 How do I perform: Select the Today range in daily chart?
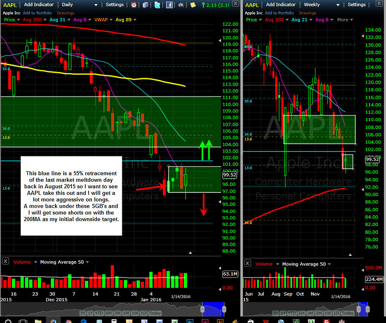click(155, 313)
